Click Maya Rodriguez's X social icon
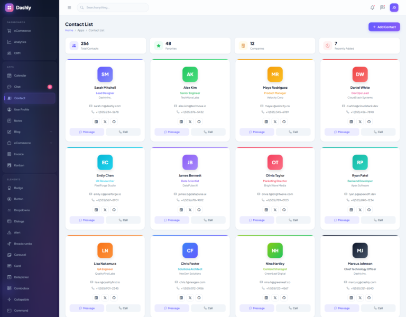 (275, 122)
